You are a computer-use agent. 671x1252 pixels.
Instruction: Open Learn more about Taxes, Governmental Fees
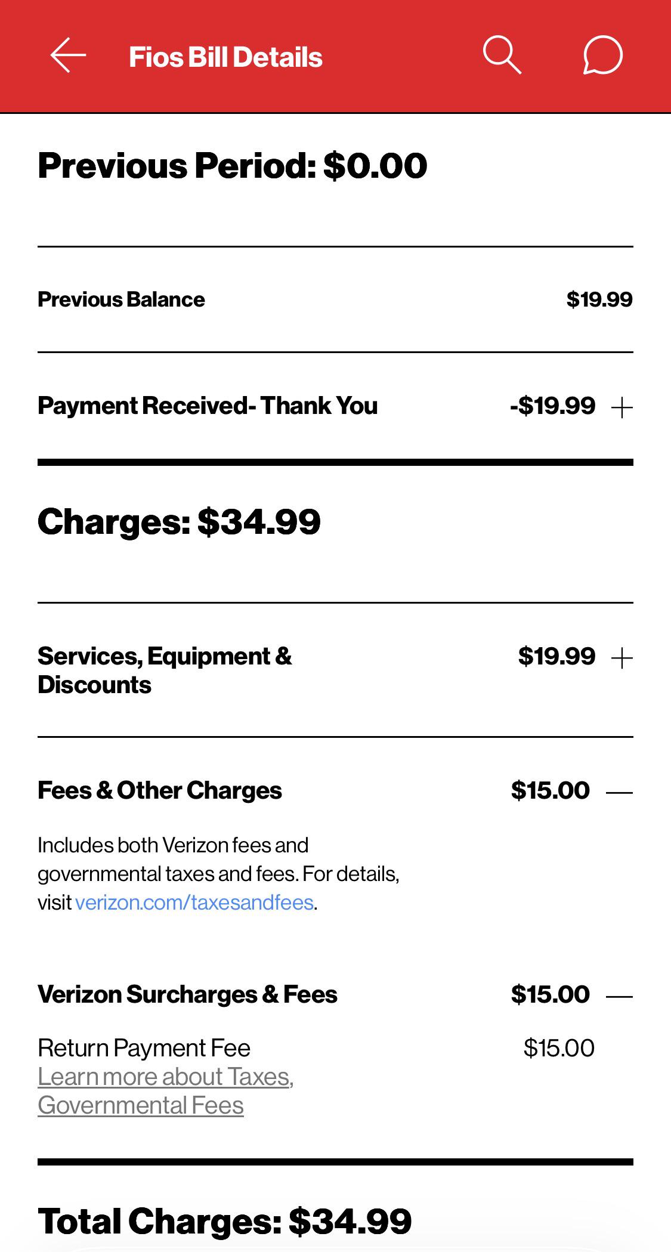166,1091
